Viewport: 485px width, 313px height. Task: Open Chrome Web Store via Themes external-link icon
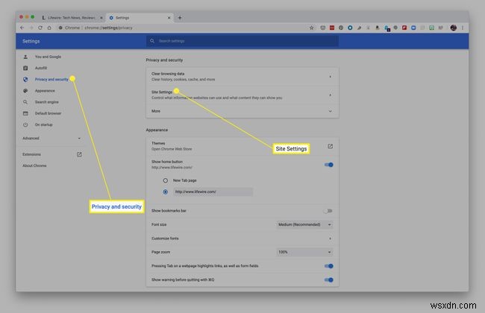point(330,146)
